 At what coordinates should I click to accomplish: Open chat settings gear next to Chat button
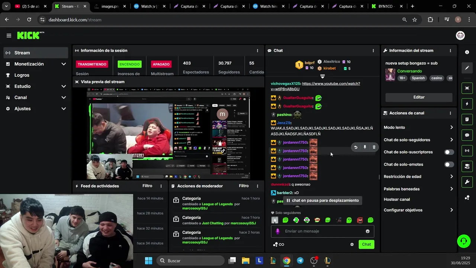click(x=352, y=245)
